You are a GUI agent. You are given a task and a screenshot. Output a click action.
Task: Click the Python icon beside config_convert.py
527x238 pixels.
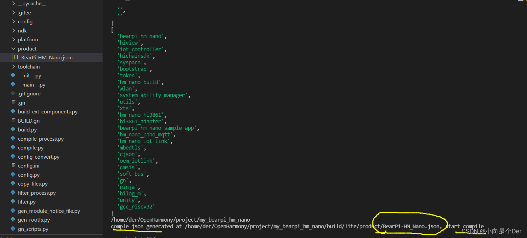(x=13, y=157)
